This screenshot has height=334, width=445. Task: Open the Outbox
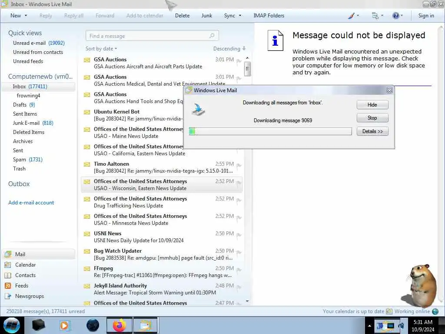[x=19, y=184]
